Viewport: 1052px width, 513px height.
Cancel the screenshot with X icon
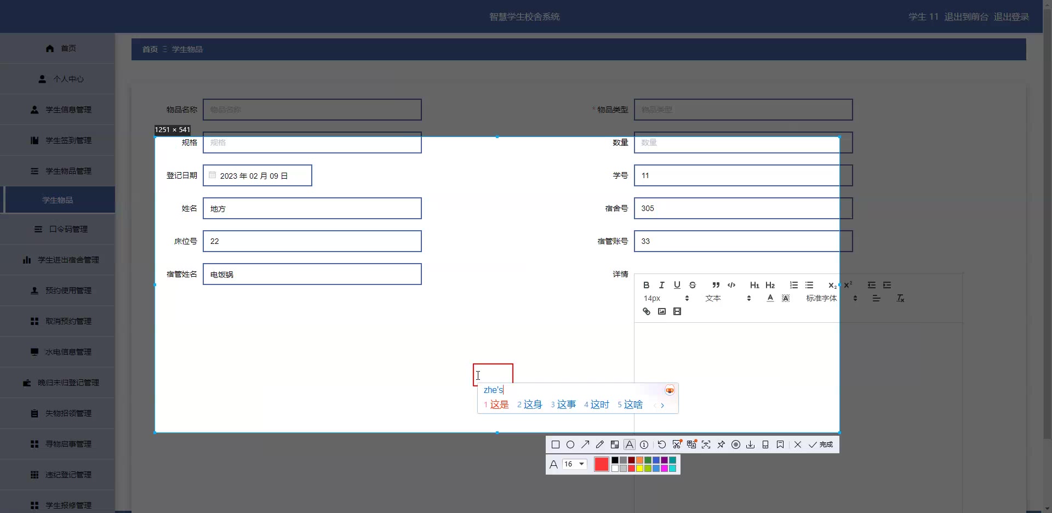click(798, 444)
